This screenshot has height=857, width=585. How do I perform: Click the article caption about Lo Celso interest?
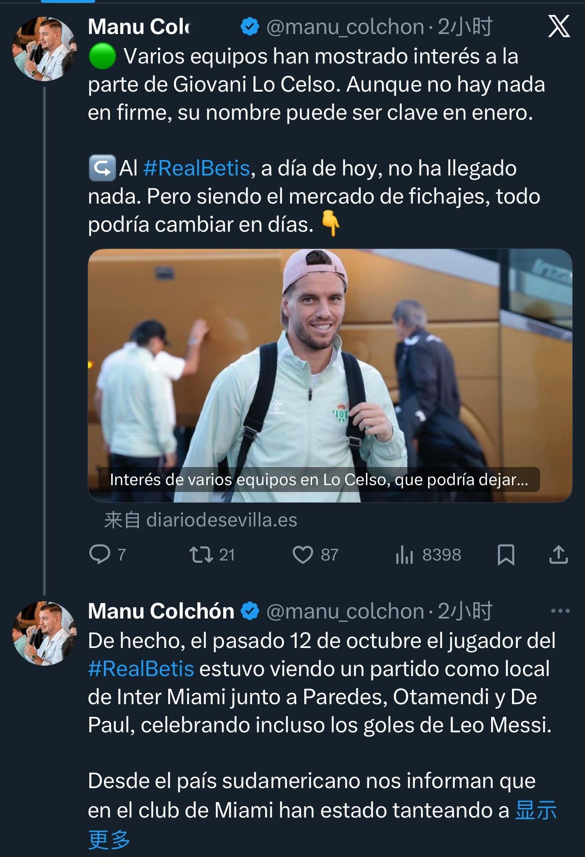point(319,480)
